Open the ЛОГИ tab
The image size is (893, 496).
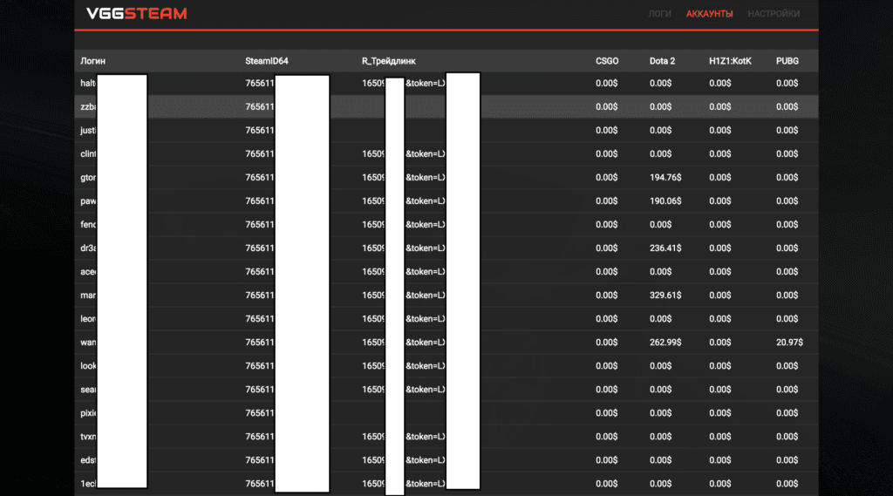(659, 14)
